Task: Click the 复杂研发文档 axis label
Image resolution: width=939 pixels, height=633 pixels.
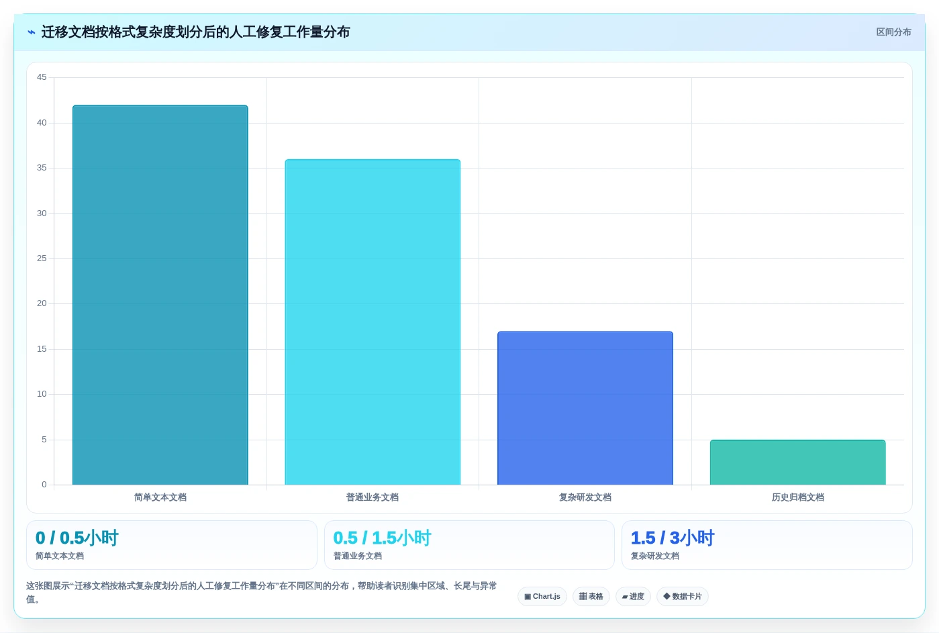Action: [x=585, y=497]
